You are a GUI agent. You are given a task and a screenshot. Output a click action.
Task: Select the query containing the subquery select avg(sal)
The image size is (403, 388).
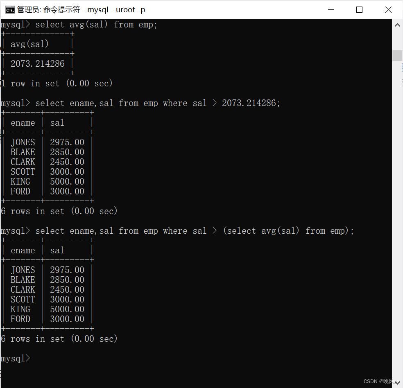176,230
